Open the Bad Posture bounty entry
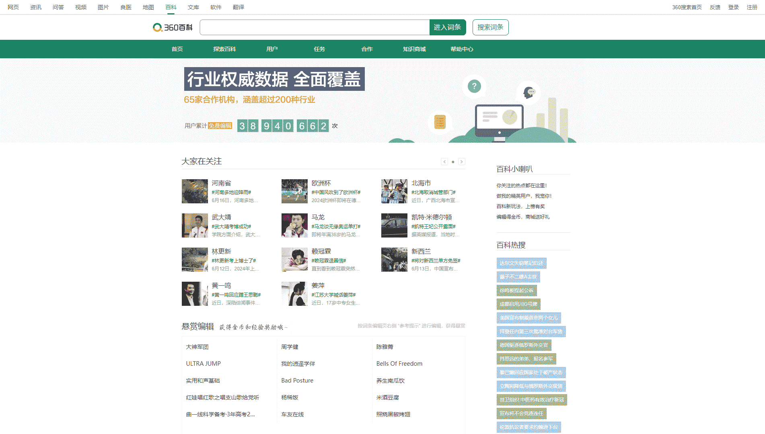 [297, 381]
